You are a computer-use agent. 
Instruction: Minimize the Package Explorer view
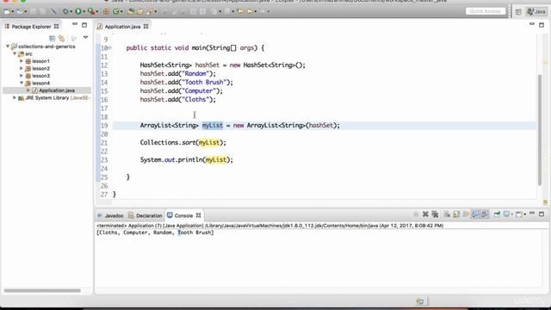tap(75, 24)
